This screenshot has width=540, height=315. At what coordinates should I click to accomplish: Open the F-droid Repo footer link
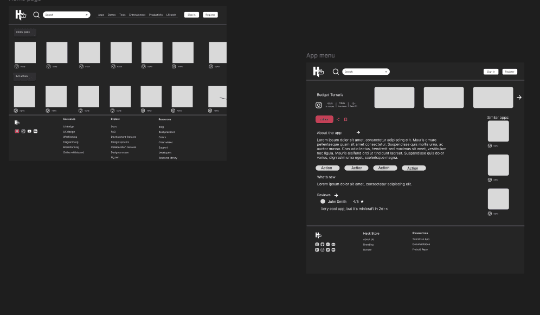point(420,249)
